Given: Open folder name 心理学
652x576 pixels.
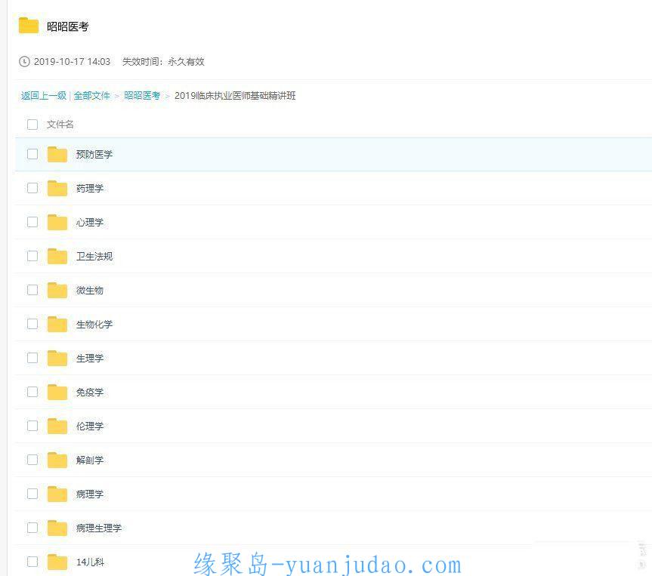Looking at the screenshot, I should coord(90,223).
